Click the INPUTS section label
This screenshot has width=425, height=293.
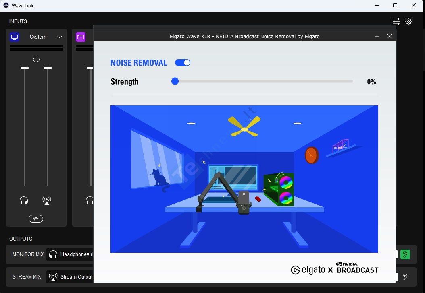(18, 21)
